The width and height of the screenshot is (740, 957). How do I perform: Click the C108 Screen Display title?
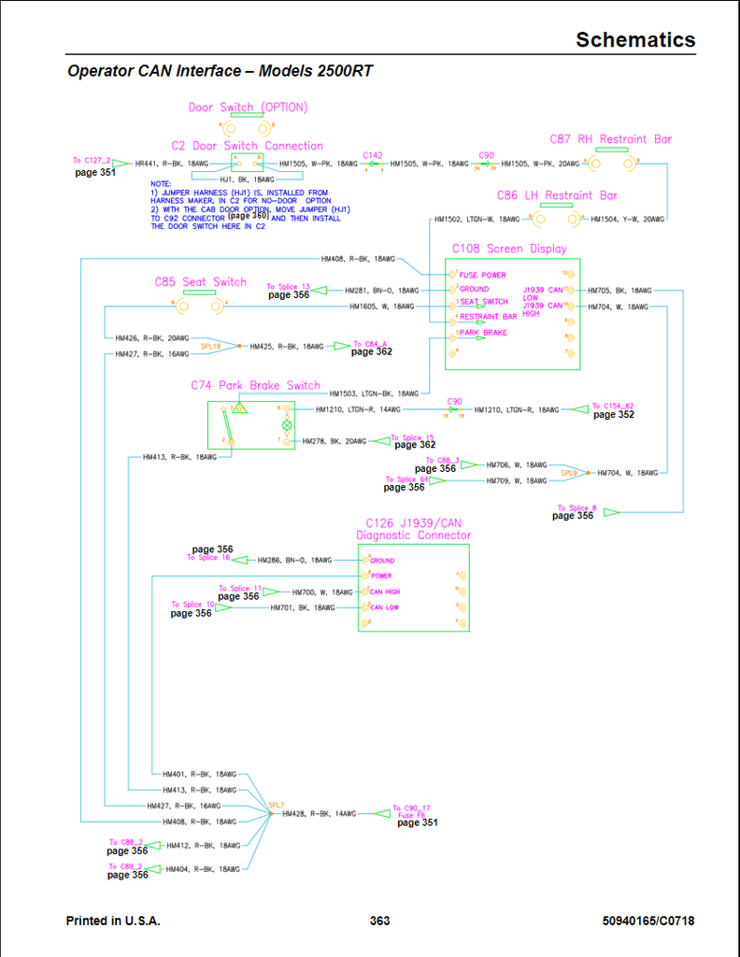509,250
